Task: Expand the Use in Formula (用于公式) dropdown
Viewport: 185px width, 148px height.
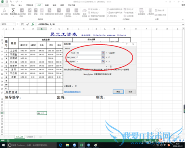Action: (x=99, y=13)
